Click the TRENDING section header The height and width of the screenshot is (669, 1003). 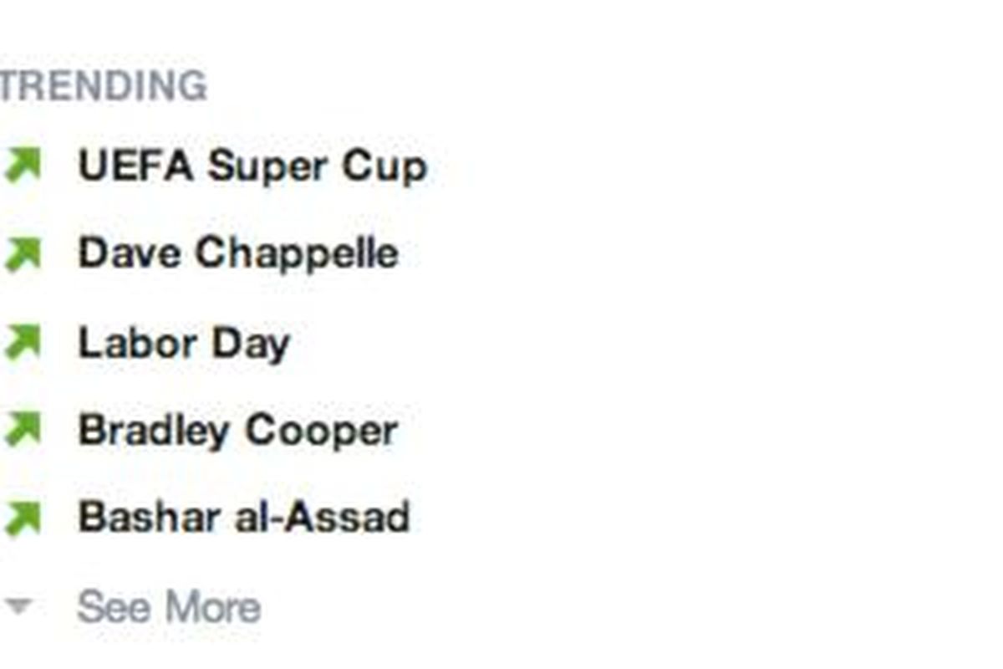point(103,86)
